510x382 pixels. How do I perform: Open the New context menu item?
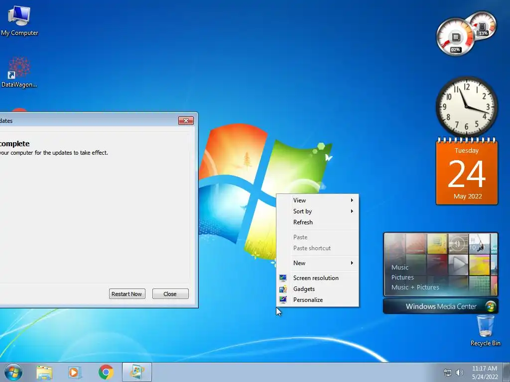317,263
